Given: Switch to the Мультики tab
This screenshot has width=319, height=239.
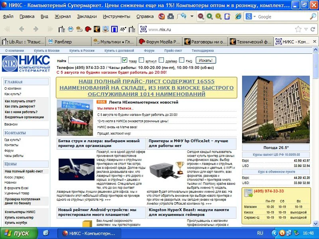Looking at the screenshot, I should coord(114,42).
